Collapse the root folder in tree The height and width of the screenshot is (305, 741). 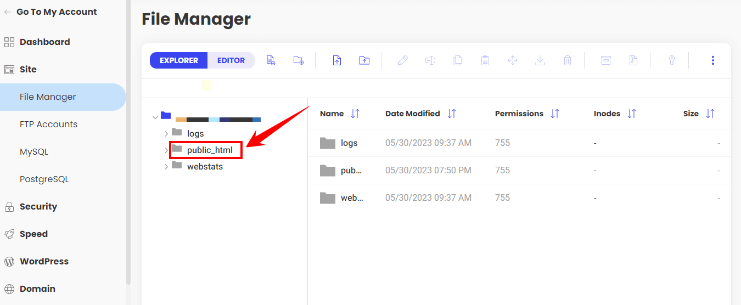(x=155, y=117)
